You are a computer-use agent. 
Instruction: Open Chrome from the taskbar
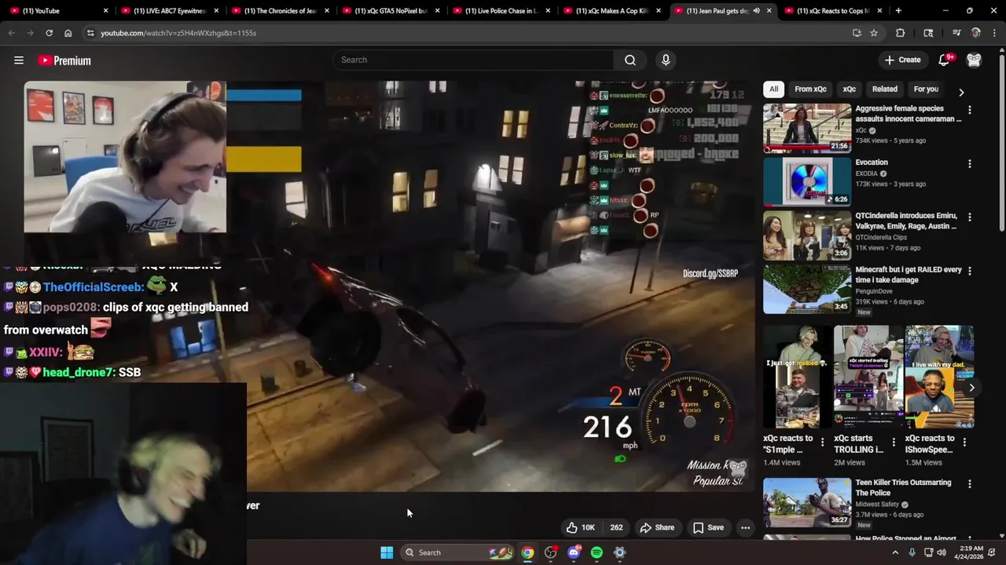click(527, 552)
